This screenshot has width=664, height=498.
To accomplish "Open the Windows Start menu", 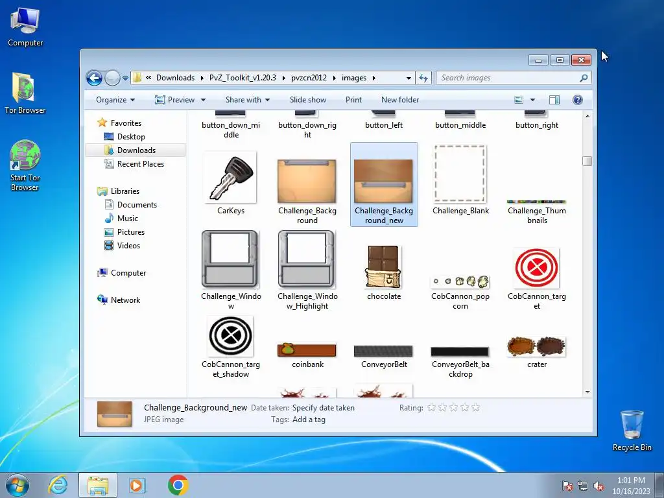I will coord(17,485).
